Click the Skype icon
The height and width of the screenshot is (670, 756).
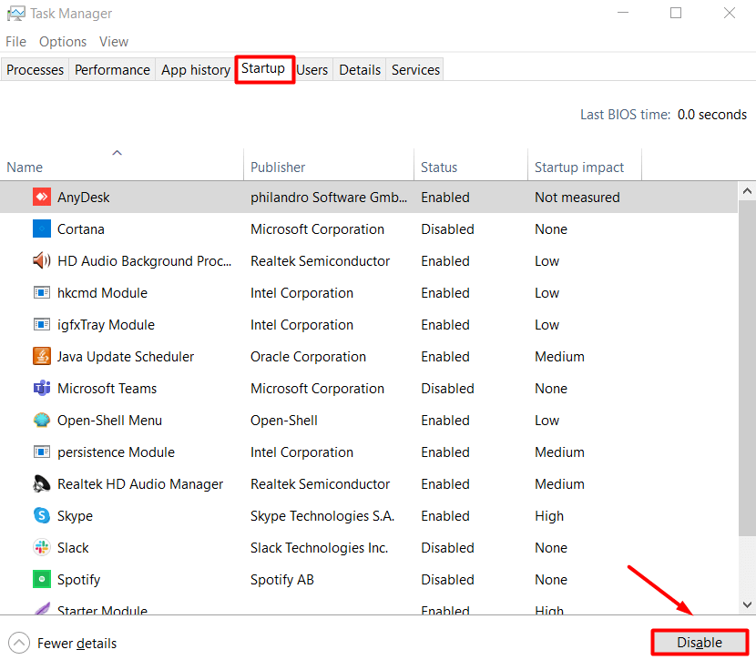point(42,515)
